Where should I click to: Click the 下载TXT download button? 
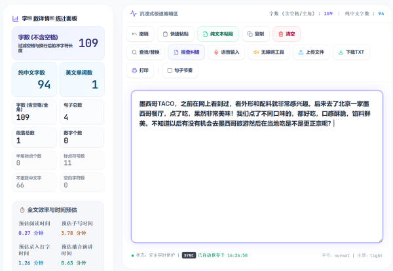(x=351, y=52)
